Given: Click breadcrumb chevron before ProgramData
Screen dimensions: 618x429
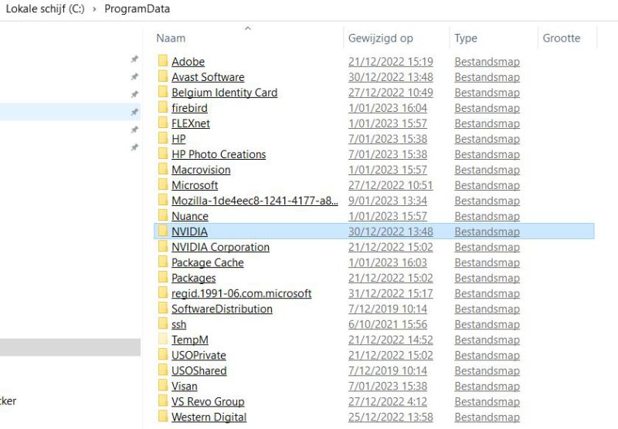Looking at the screenshot, I should 94,9.
